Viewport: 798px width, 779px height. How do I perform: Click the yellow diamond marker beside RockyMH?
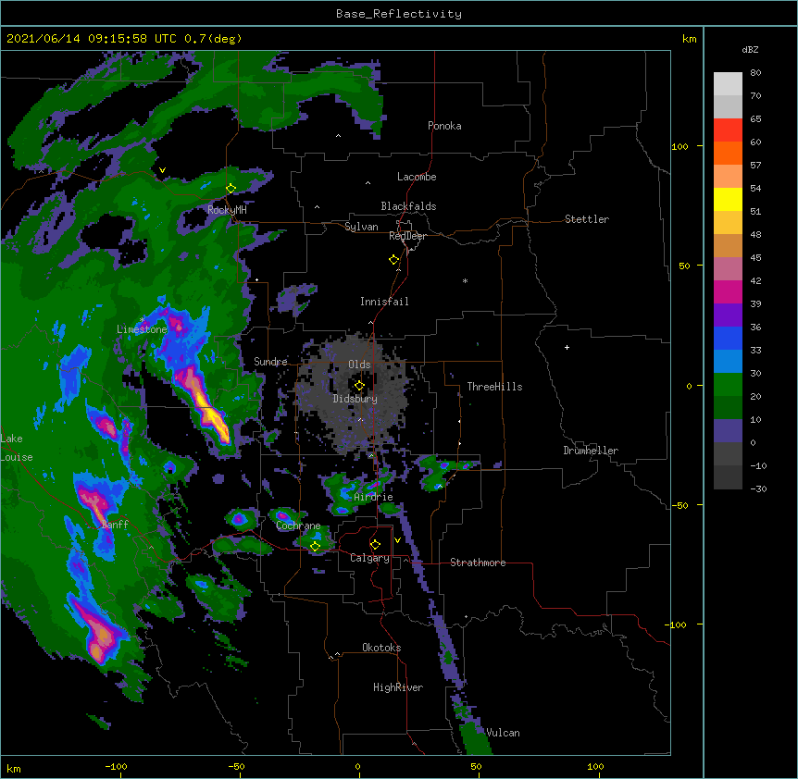tap(231, 189)
